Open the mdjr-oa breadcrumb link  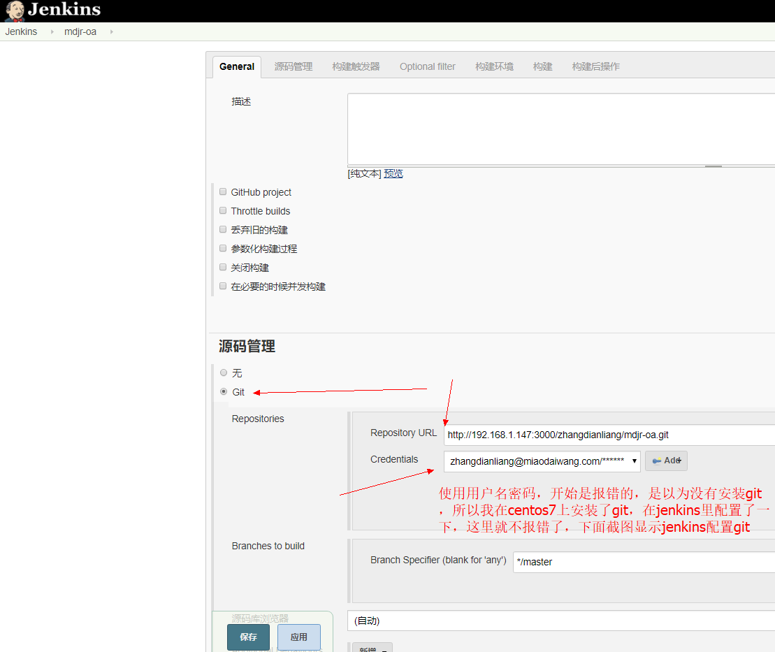(x=80, y=31)
